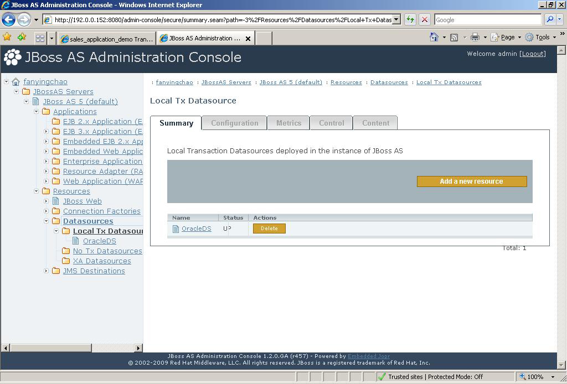The height and width of the screenshot is (384, 567).
Task: Expand the EJB 3.x Application node
Action: point(46,131)
